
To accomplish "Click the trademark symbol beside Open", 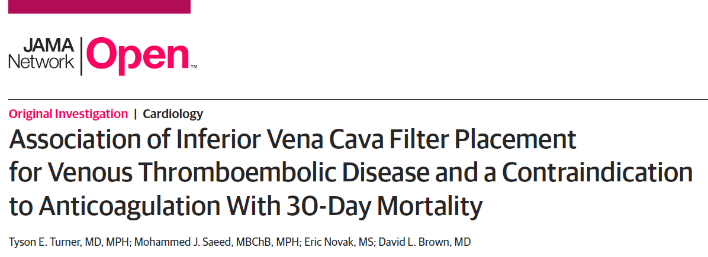I will [194, 67].
